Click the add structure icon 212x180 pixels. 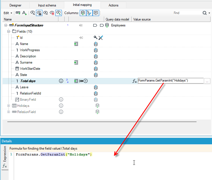pyautogui.click(x=18, y=13)
